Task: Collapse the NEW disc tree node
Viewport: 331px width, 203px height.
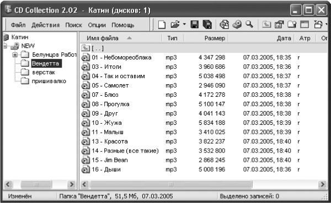Action: tap(6, 46)
